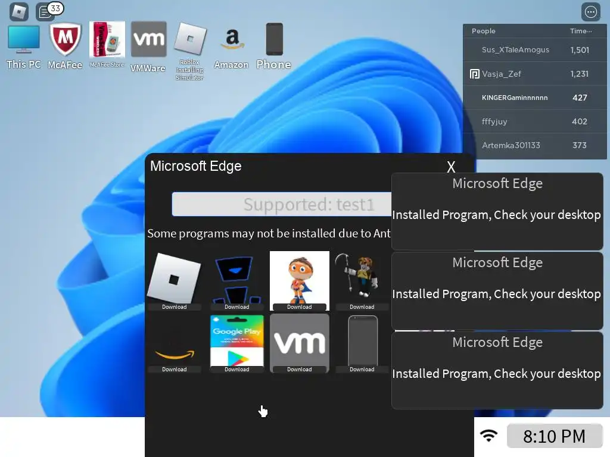Click the 1,501 time value

pyautogui.click(x=580, y=50)
